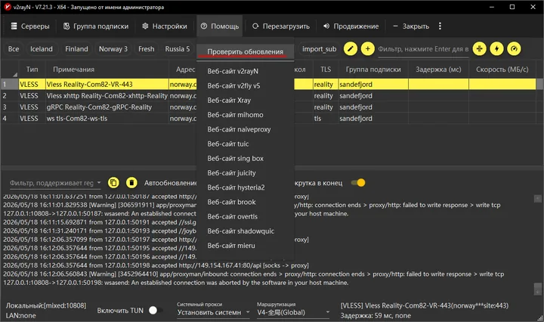This screenshot has width=544, height=322.
Task: Click the Помощь menu
Action: point(220,26)
